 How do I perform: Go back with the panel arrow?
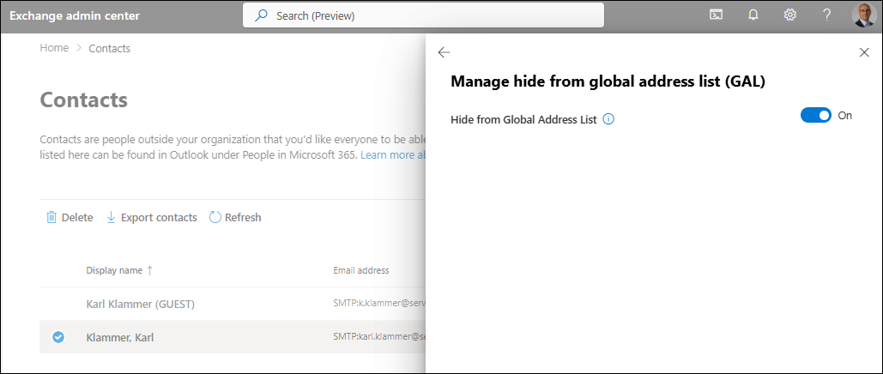[444, 52]
